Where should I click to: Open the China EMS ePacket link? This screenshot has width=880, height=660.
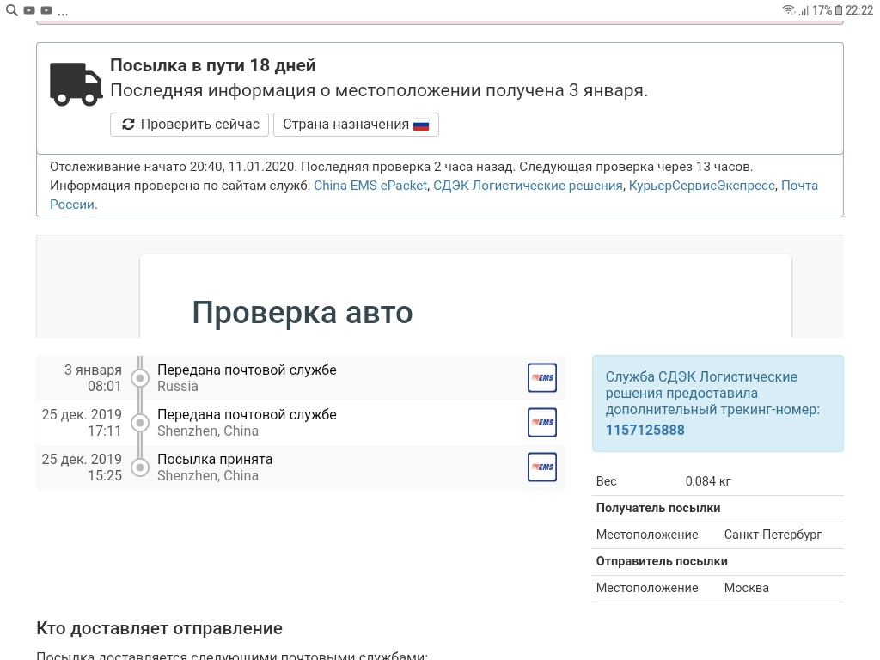pyautogui.click(x=370, y=186)
